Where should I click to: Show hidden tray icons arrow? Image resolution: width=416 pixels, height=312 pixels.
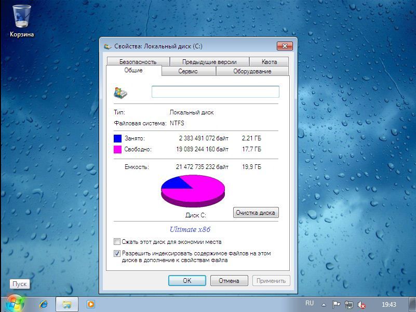coord(324,305)
